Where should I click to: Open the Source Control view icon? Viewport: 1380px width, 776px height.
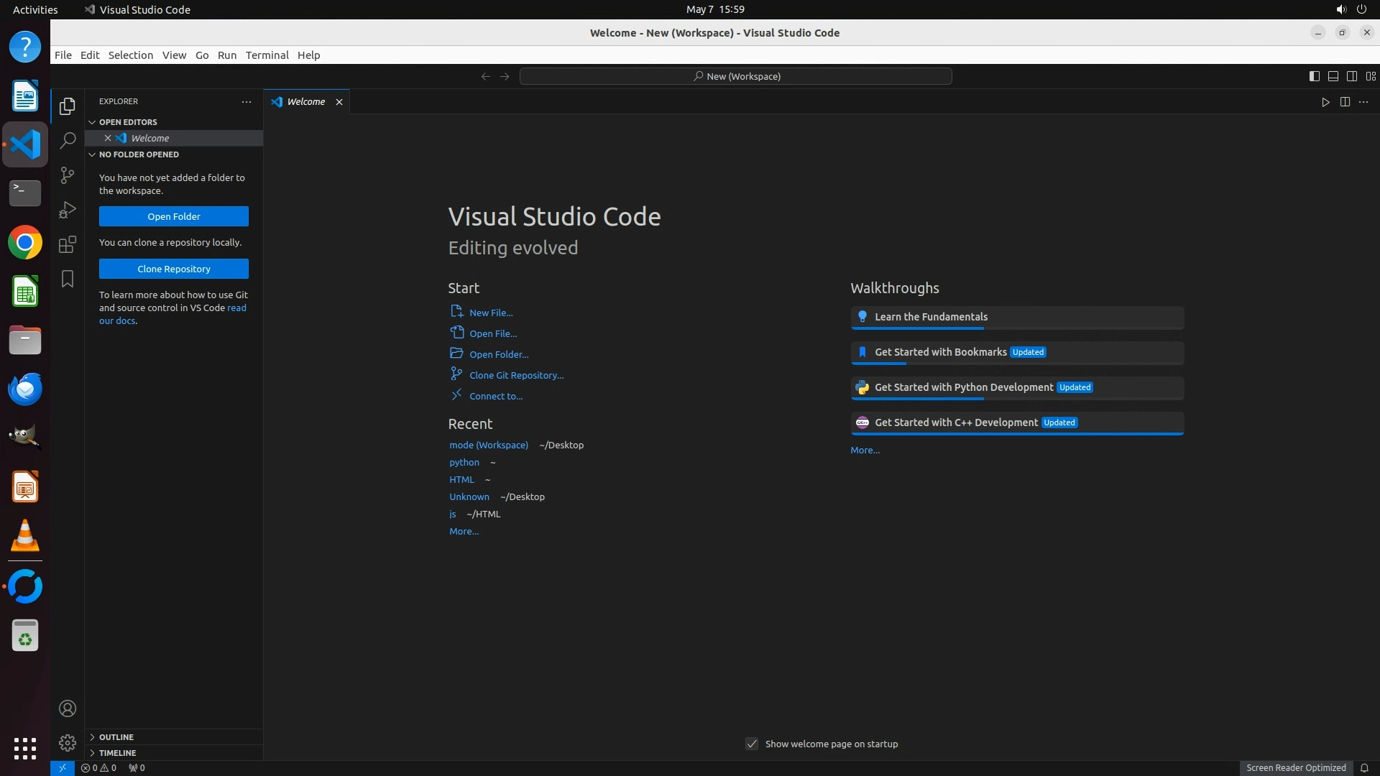pos(68,175)
